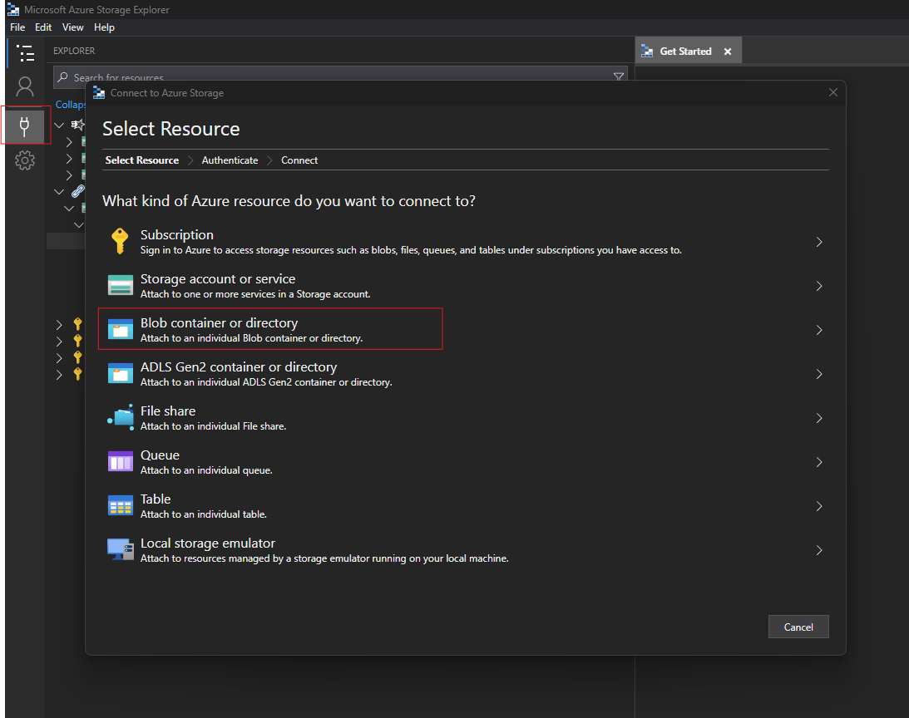Collapse the paperclip tree node chevron
The height and width of the screenshot is (718, 909).
click(x=59, y=191)
